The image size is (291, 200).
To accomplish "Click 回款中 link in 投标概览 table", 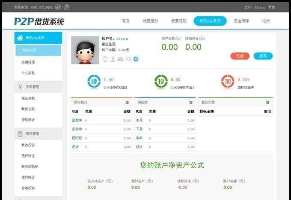I will (77, 120).
